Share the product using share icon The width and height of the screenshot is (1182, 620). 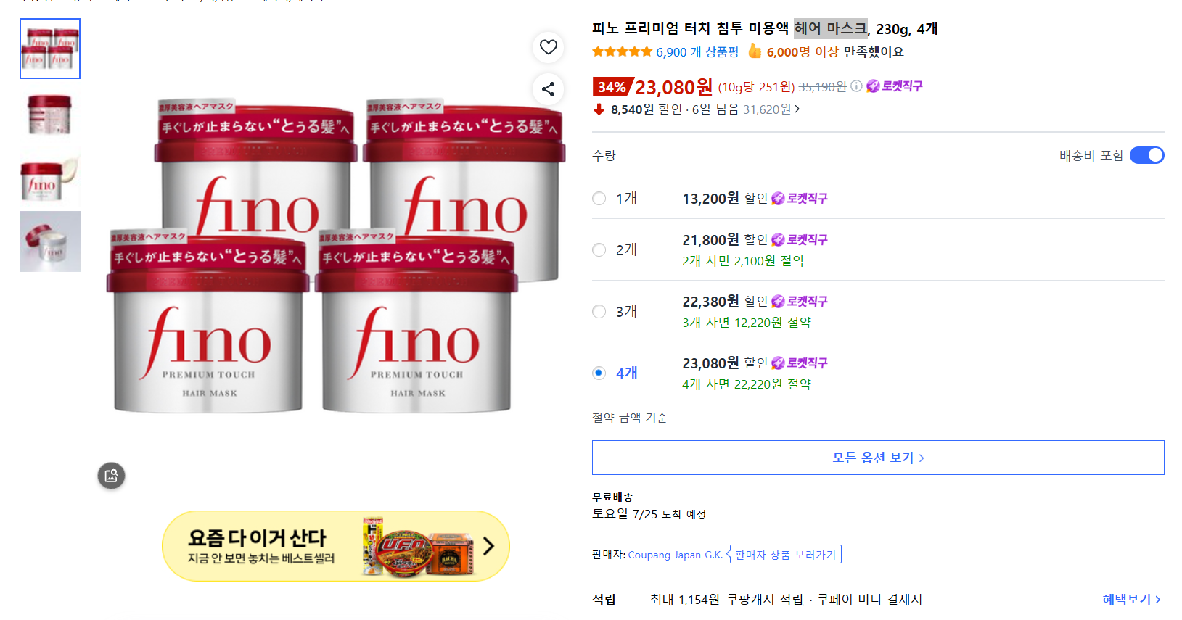pos(549,89)
